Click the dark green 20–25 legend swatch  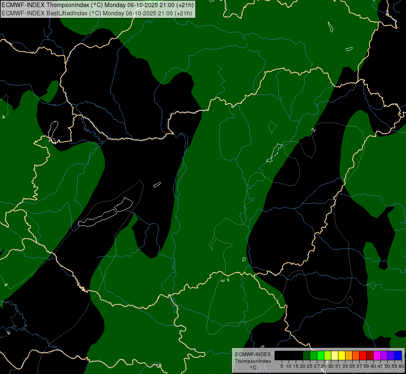coord(306,355)
